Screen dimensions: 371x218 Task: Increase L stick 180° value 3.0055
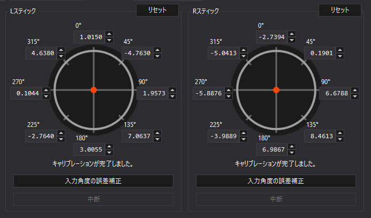pos(109,147)
